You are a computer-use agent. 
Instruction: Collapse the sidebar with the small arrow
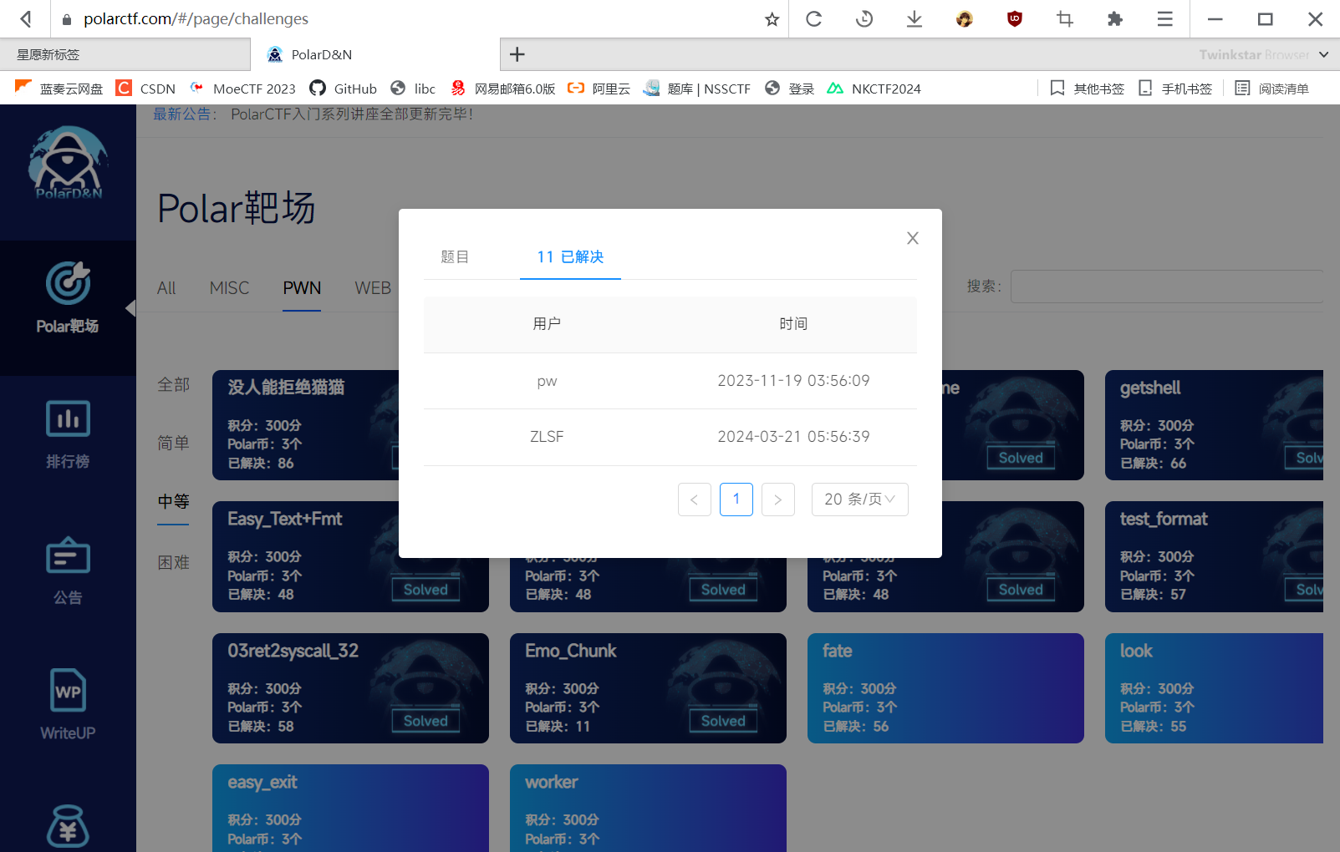[x=130, y=308]
